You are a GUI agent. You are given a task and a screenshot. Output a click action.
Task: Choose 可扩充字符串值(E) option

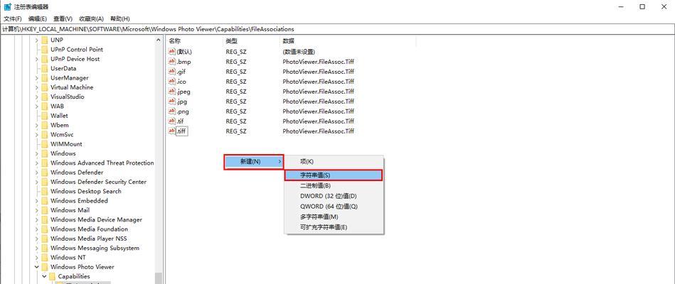click(x=334, y=227)
